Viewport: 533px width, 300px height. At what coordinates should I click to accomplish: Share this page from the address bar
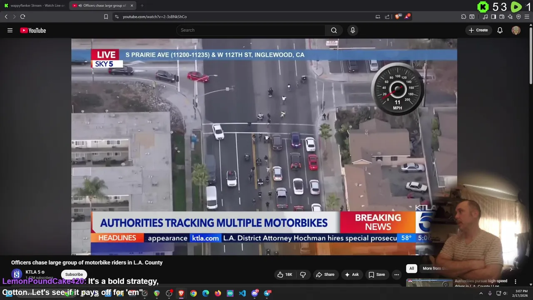[387, 17]
